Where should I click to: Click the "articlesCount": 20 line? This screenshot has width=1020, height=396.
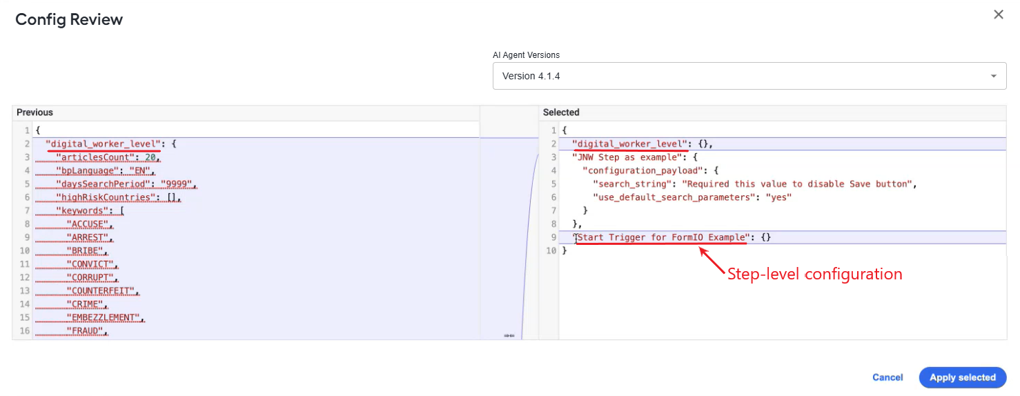(x=108, y=157)
